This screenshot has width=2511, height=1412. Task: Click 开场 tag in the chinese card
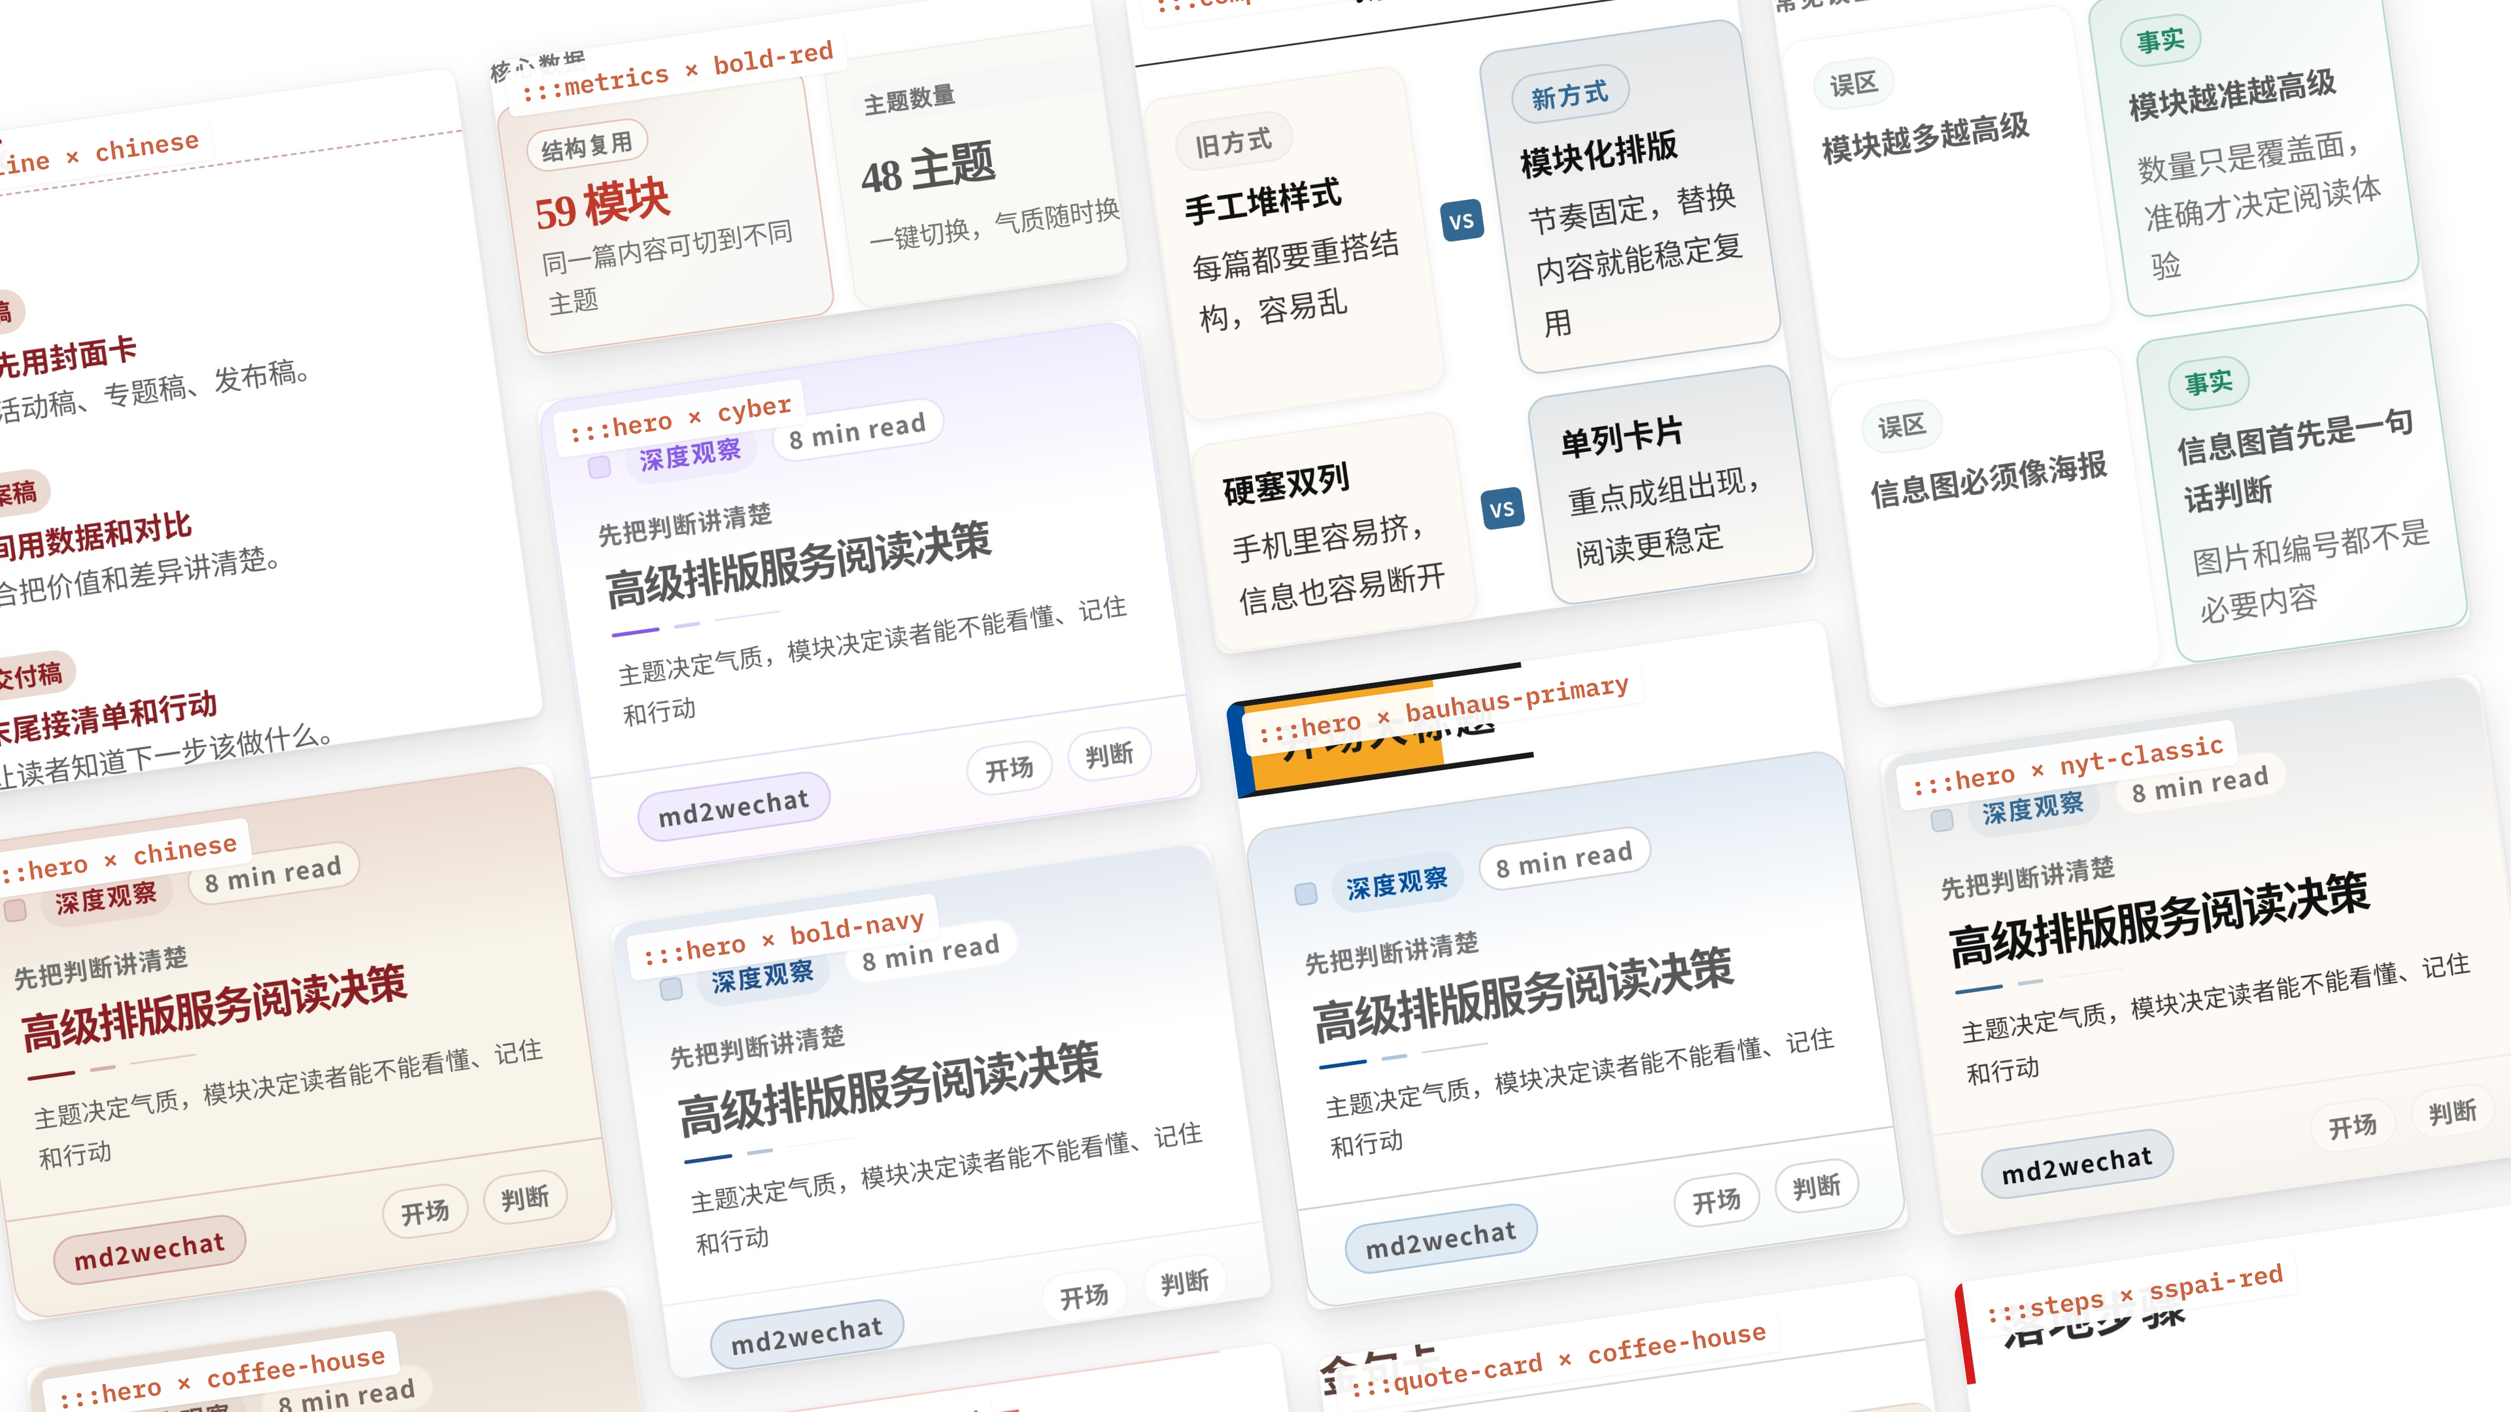pos(425,1212)
